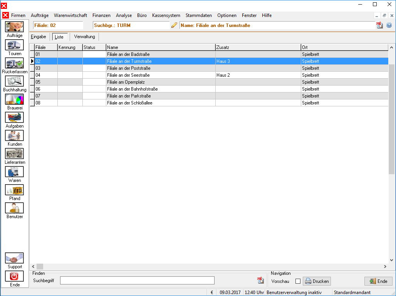
Task: Open the Analyse menu
Action: coord(124,15)
